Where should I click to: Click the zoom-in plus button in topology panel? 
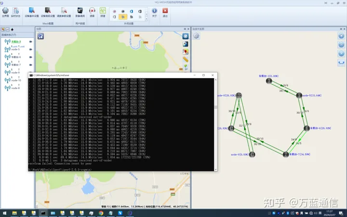[x=341, y=36]
